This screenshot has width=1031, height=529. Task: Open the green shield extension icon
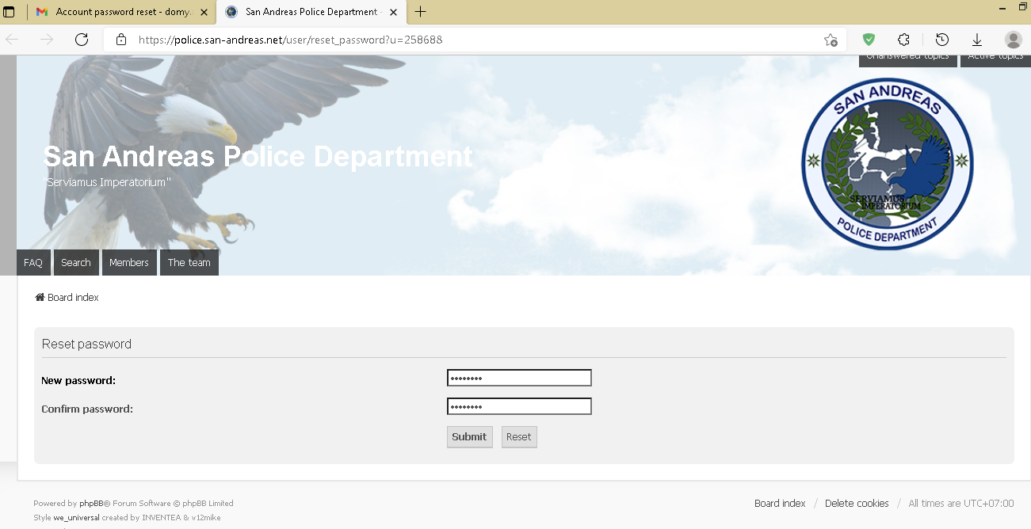coord(869,40)
